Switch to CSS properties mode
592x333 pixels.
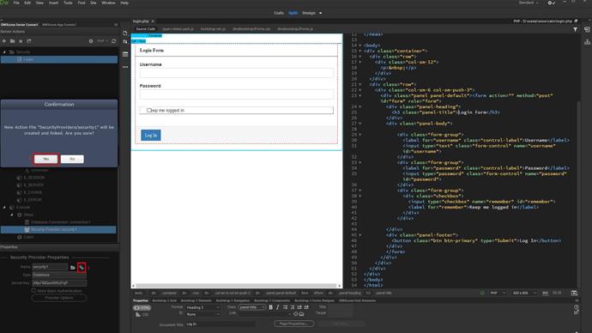[142, 314]
